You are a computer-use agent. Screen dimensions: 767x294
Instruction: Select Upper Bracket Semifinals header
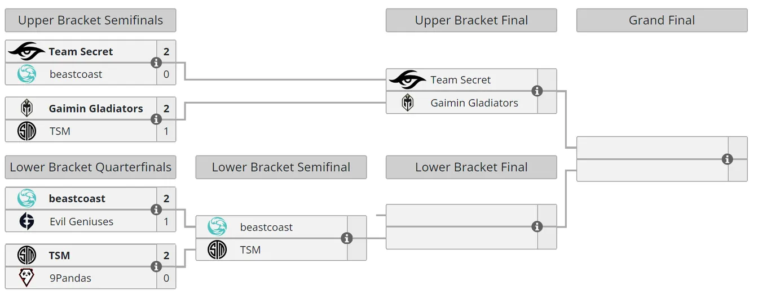click(x=90, y=20)
